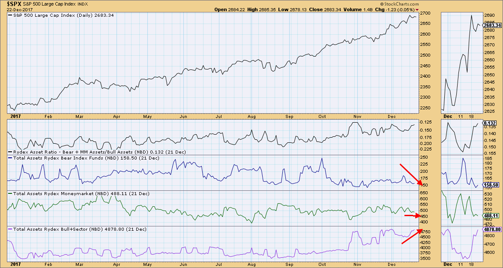The height and width of the screenshot is (268, 503).
Task: Click the 488.11 money market value tag
Action: (491, 216)
